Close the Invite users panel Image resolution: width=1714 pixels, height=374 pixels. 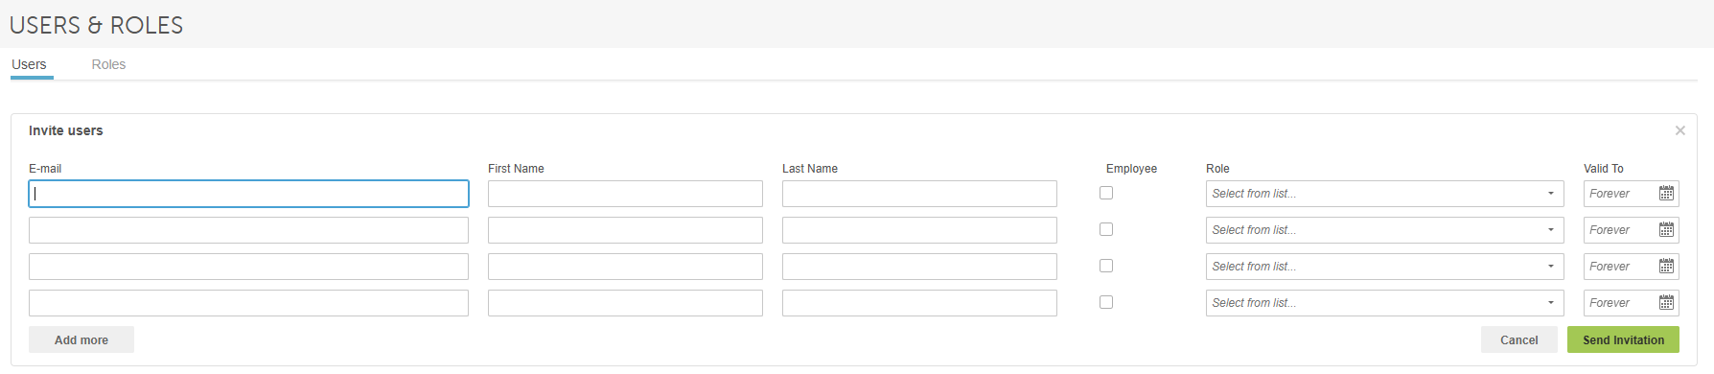click(1679, 130)
